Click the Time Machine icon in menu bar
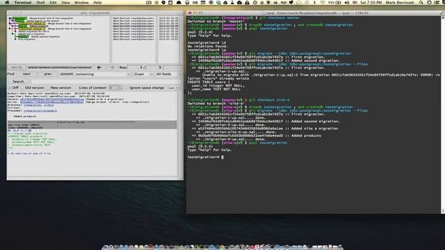 click(307, 2)
